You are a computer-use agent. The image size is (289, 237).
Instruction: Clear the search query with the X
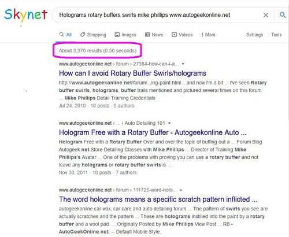pos(266,15)
